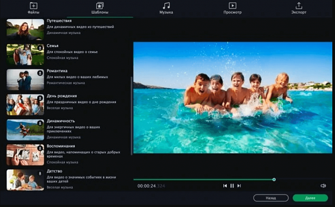The image size is (335, 207).
Task: Open the Шаблоны tab
Action: 100,8
